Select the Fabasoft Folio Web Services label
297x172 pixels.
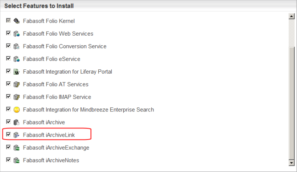(x=58, y=33)
